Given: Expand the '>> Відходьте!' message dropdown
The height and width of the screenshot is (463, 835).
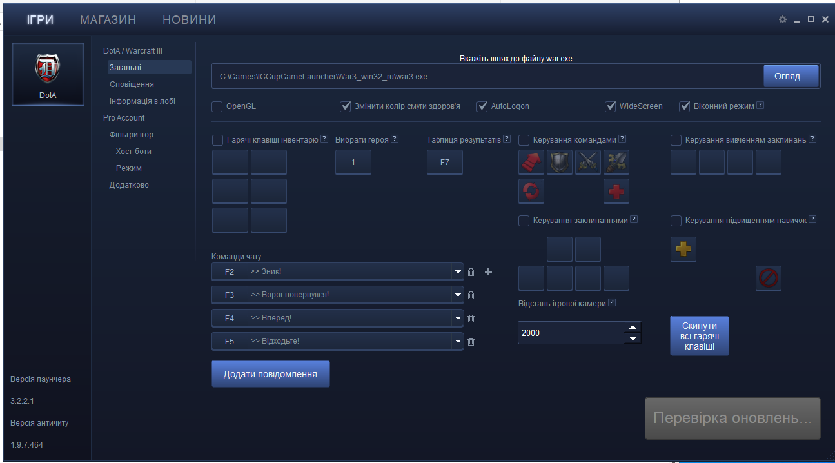Looking at the screenshot, I should (x=458, y=342).
